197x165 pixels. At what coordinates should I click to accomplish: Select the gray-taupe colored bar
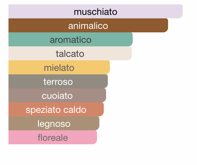click(58, 81)
